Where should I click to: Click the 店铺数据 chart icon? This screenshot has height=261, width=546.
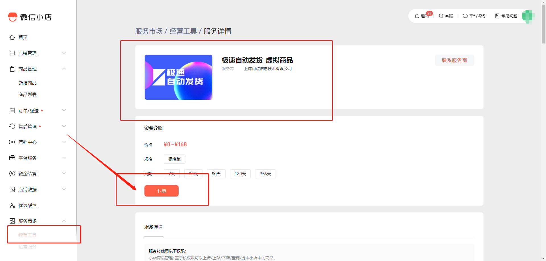pos(12,189)
